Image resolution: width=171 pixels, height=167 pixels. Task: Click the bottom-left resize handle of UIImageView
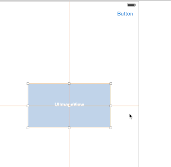pos(28,128)
